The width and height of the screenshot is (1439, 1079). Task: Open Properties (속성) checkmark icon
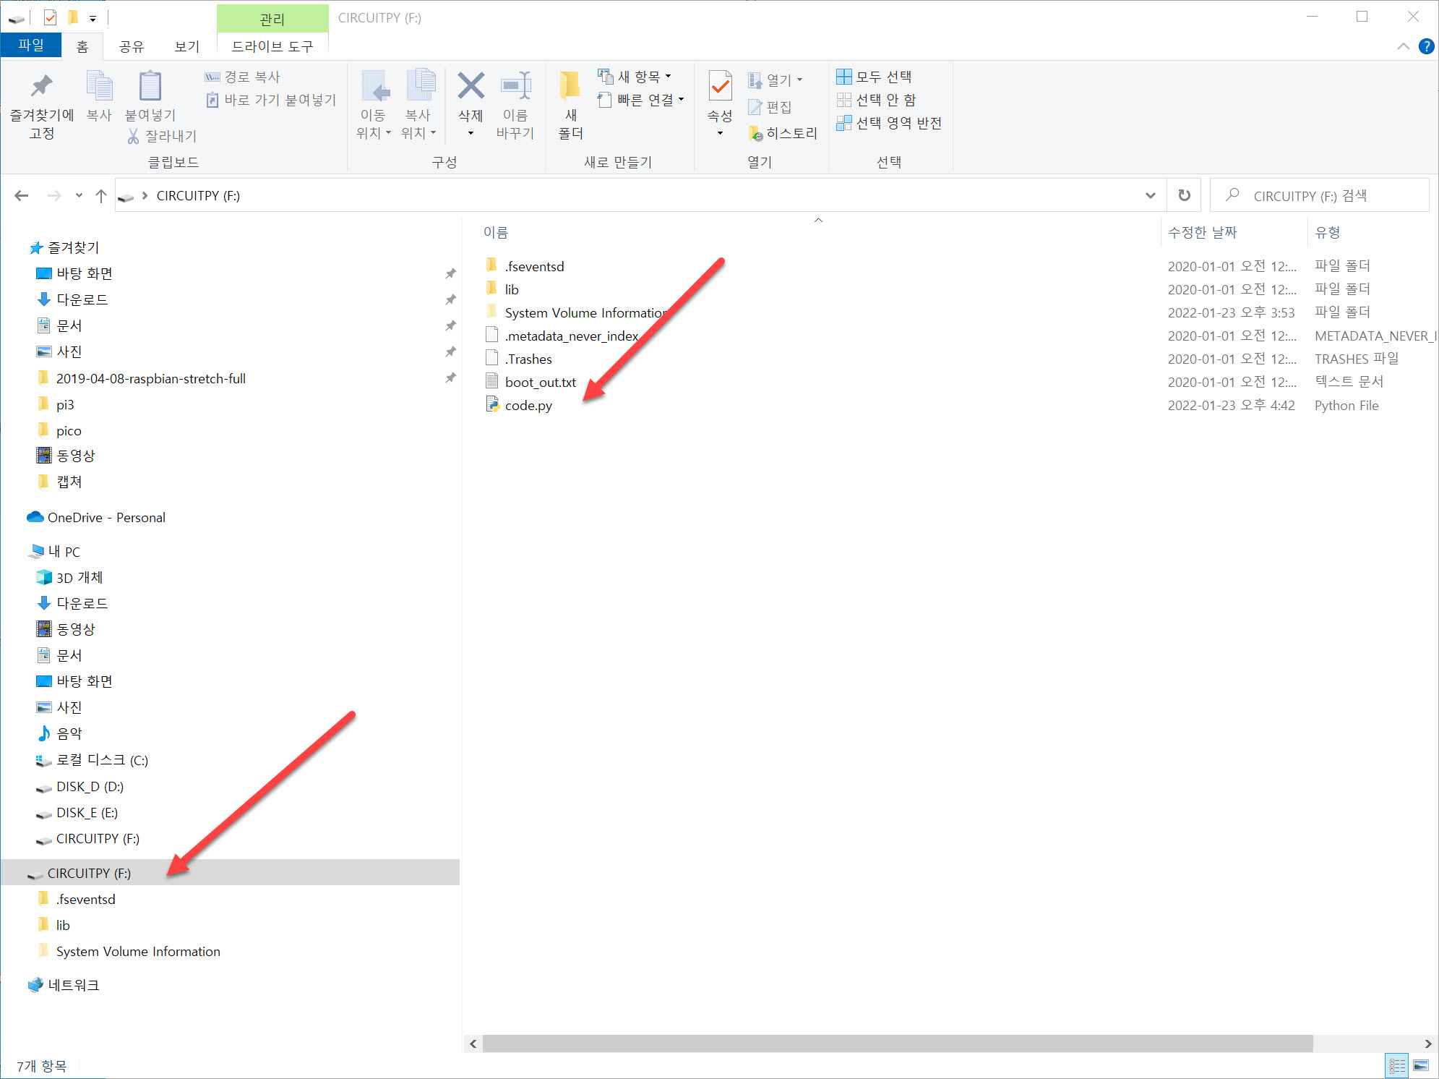720,86
